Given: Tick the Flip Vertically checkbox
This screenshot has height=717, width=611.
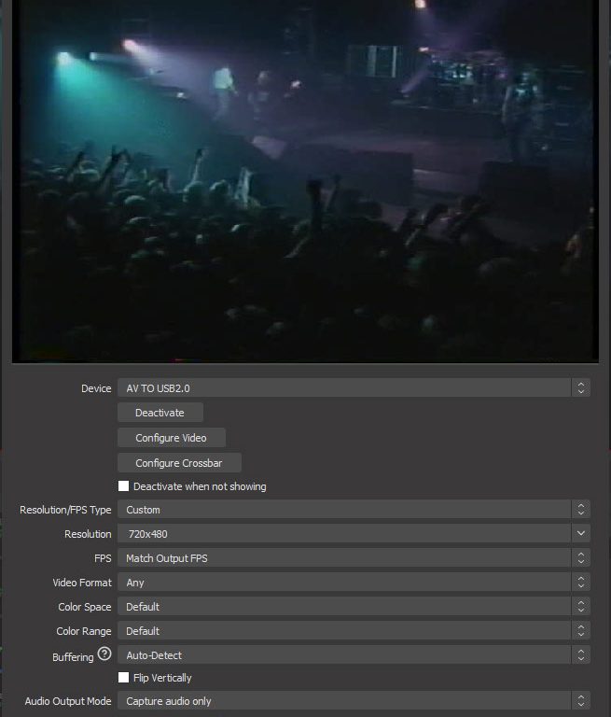Looking at the screenshot, I should [124, 678].
